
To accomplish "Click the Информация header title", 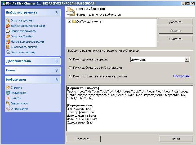I will click(16, 80).
